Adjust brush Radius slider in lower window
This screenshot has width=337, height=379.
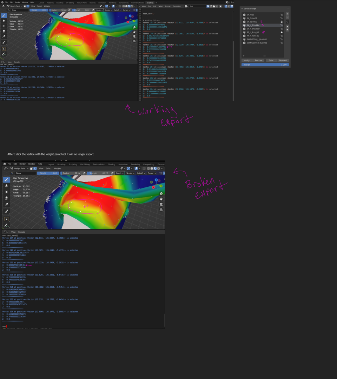pos(72,173)
